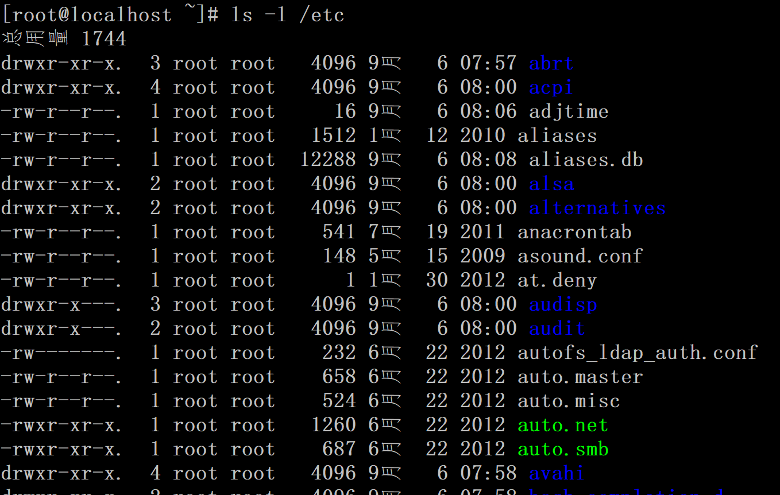Select the size 16 in adjtime row
The width and height of the screenshot is (780, 495).
click(345, 111)
